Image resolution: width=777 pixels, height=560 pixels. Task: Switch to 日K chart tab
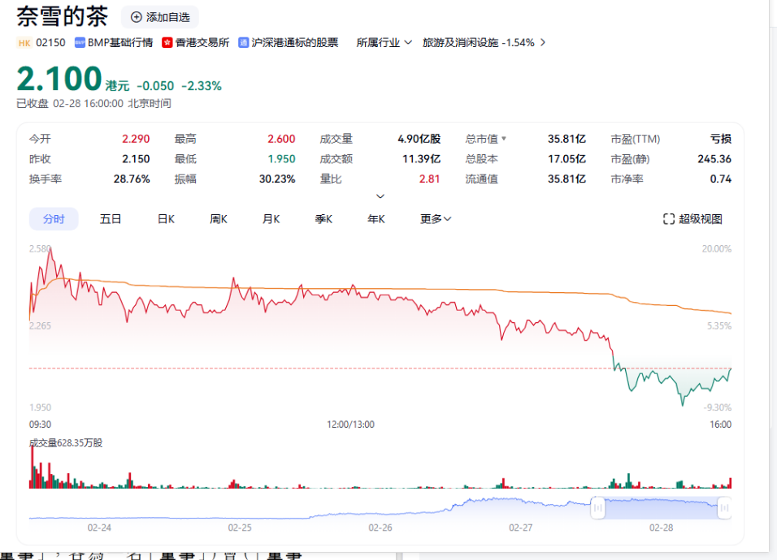pyautogui.click(x=166, y=219)
